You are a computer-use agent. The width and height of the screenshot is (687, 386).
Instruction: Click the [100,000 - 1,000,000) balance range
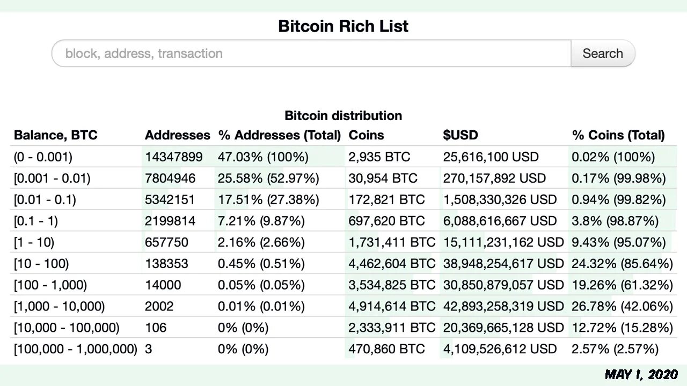click(x=76, y=349)
